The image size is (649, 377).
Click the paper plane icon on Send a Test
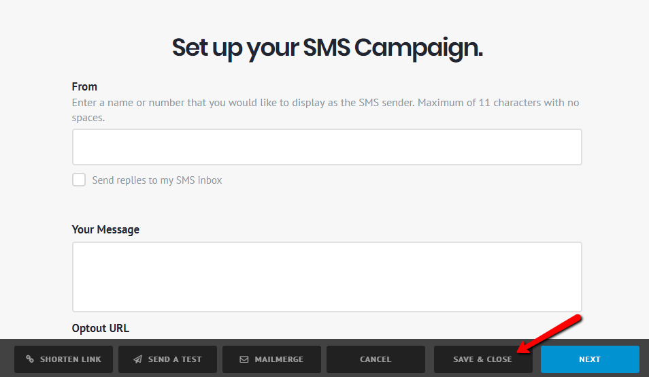tap(138, 359)
